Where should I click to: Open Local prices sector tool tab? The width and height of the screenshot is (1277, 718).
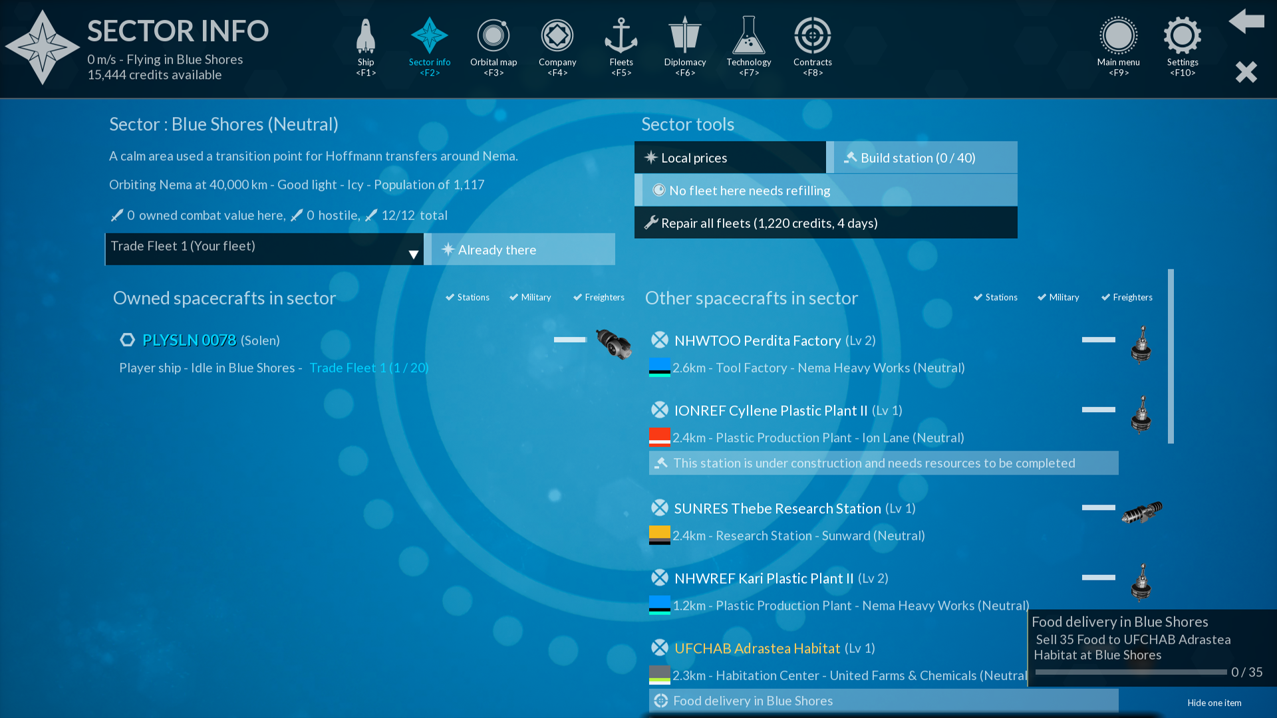(730, 157)
